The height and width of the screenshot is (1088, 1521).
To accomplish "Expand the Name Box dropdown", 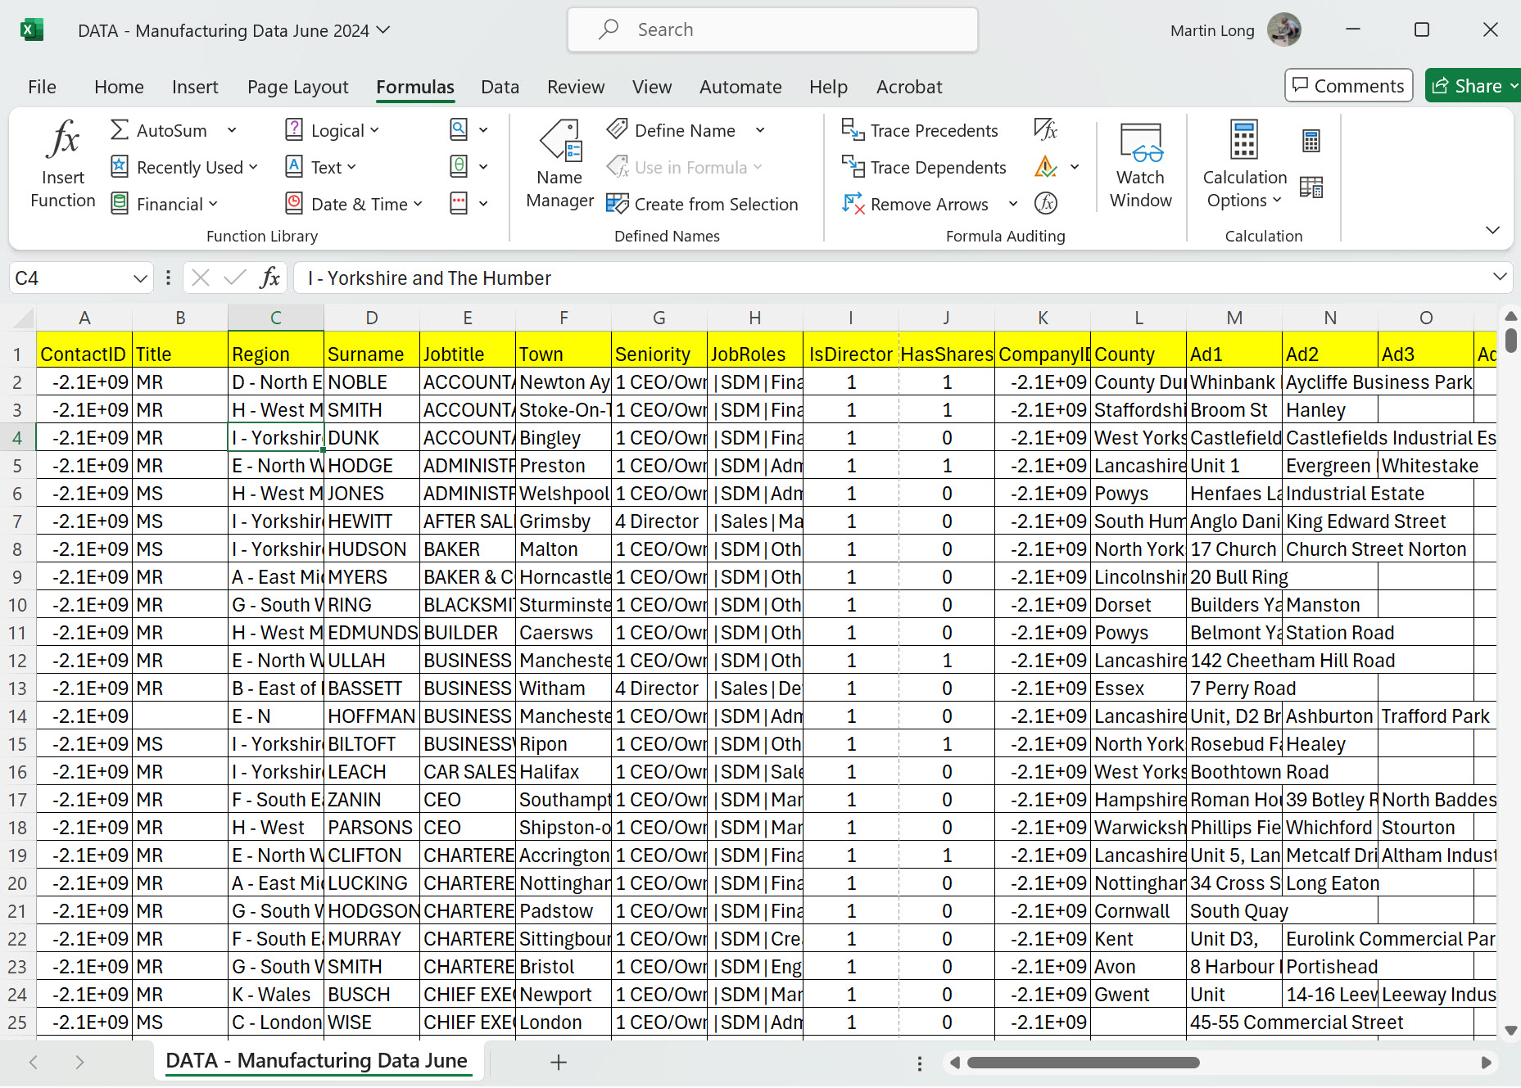I will (x=140, y=278).
